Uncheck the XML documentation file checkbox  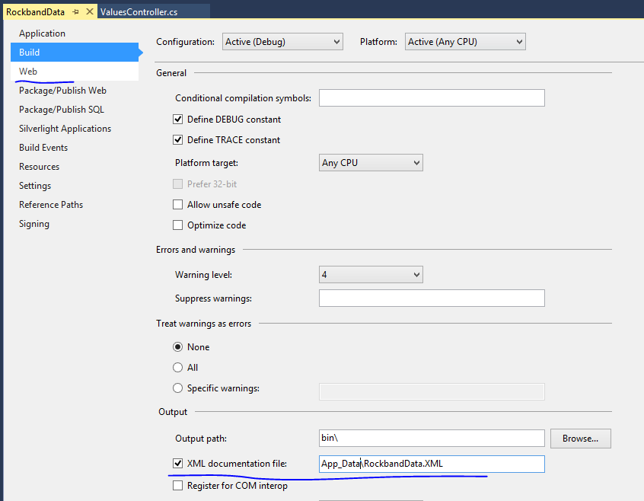tap(178, 463)
